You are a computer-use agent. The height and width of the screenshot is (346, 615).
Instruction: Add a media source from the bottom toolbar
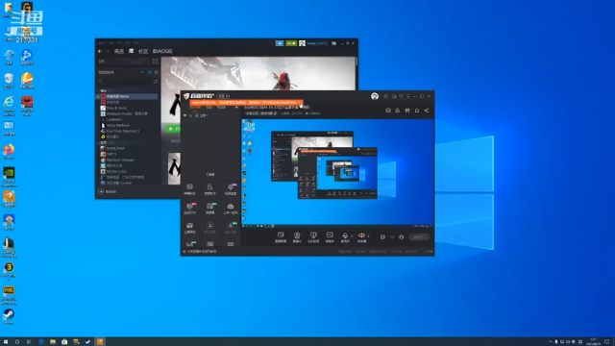point(330,237)
